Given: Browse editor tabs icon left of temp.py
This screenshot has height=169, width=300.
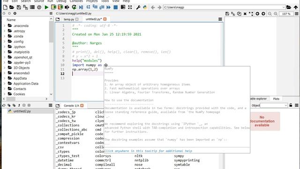Looking at the screenshot, I should pos(58,19).
